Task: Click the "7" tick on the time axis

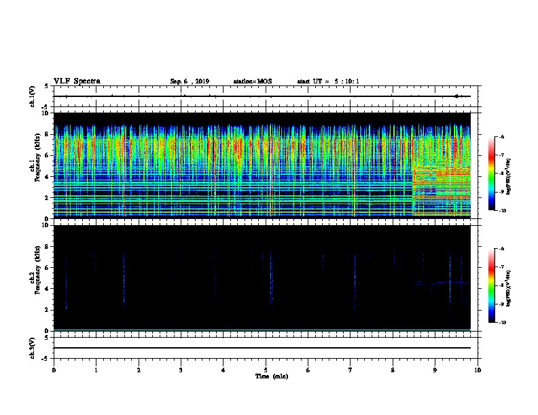Action: point(351,370)
